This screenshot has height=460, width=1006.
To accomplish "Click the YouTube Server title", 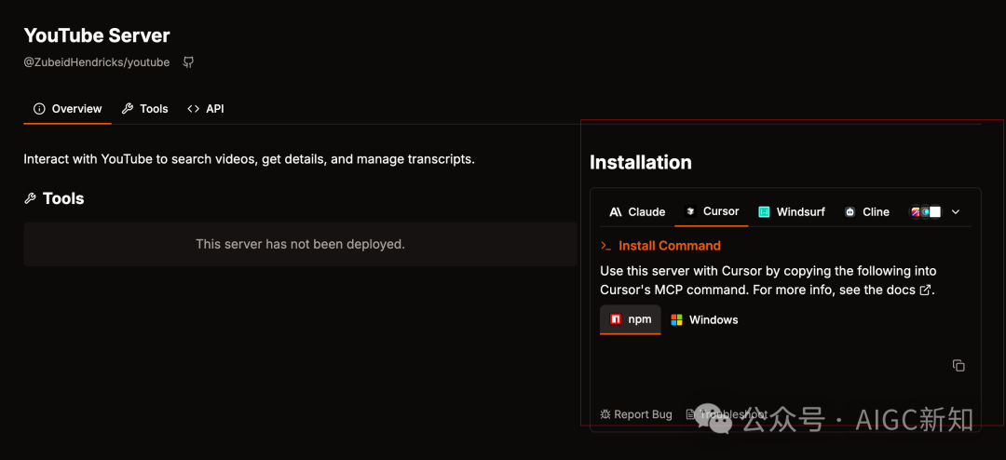I will coord(97,35).
